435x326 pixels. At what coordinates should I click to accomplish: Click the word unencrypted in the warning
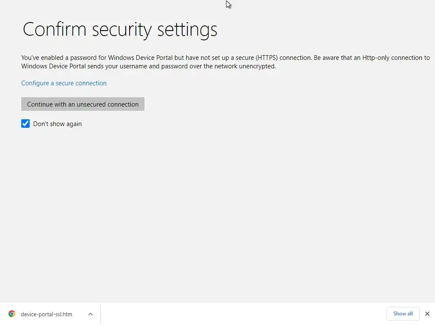(x=258, y=66)
